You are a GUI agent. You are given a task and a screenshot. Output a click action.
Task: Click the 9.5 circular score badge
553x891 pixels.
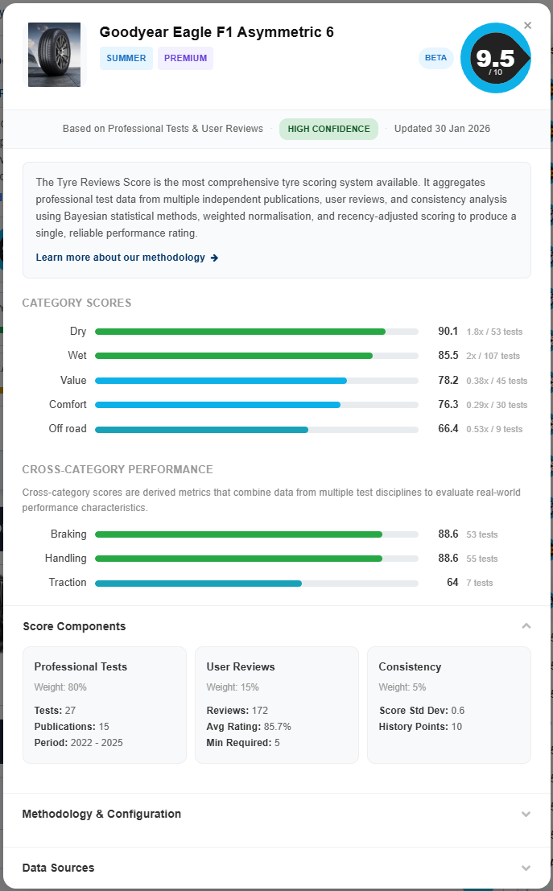495,58
